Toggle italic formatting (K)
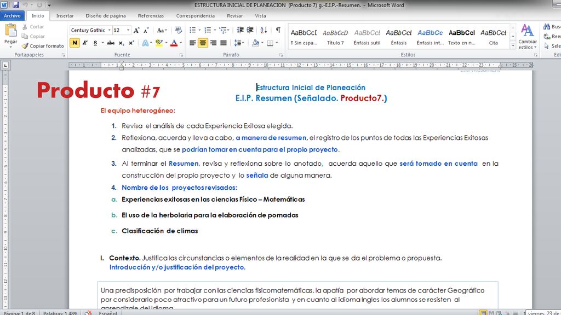The width and height of the screenshot is (561, 315). (85, 43)
